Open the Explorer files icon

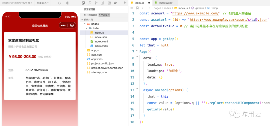pos(83,3)
